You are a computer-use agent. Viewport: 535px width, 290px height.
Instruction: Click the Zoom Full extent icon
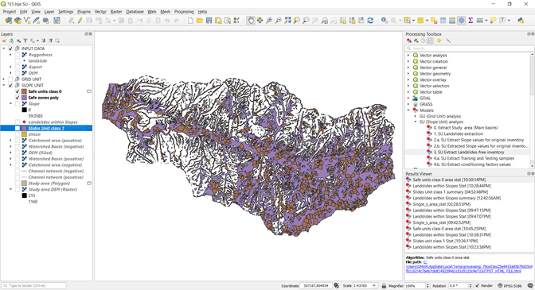[287, 21]
